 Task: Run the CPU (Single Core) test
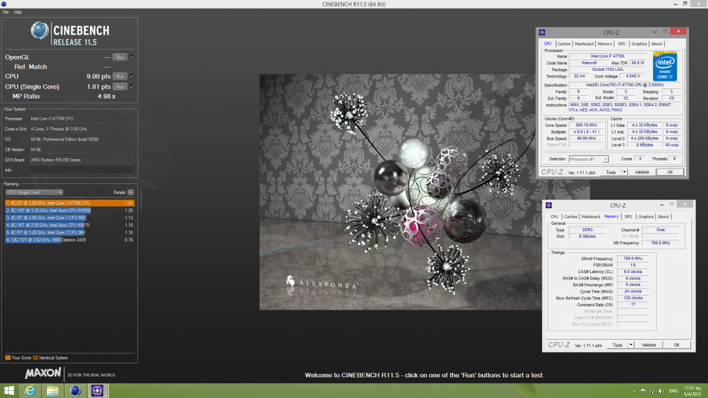(x=120, y=87)
